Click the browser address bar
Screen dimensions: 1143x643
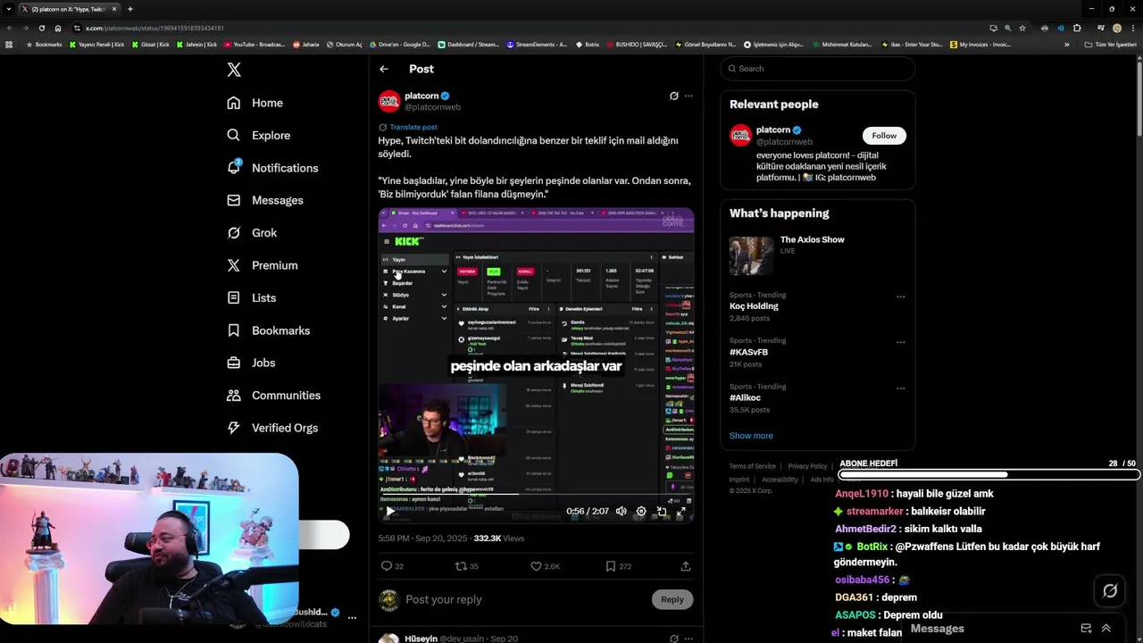pyautogui.click(x=527, y=28)
